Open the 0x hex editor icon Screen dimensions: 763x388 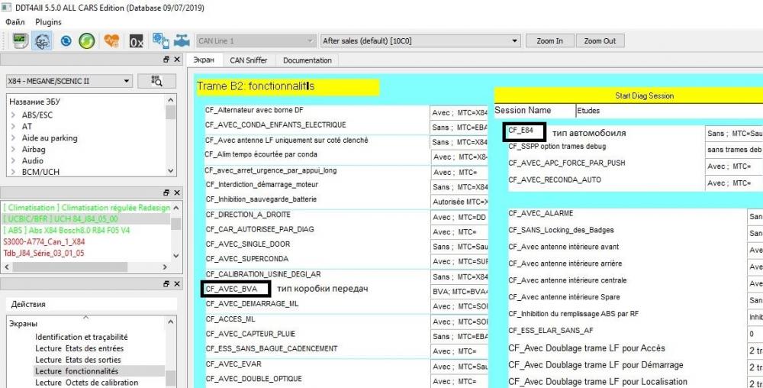click(x=137, y=41)
